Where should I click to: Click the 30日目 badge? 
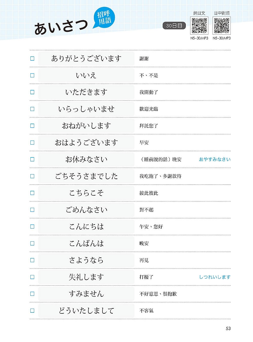174,26
